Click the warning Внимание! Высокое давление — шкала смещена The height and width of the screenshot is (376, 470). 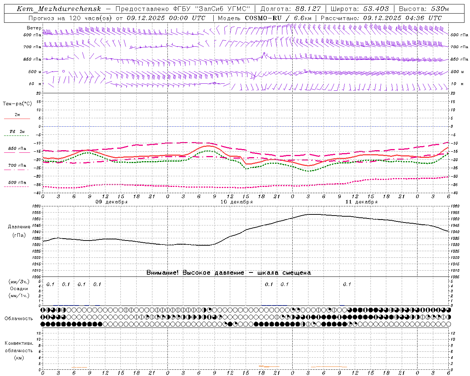coord(228,273)
